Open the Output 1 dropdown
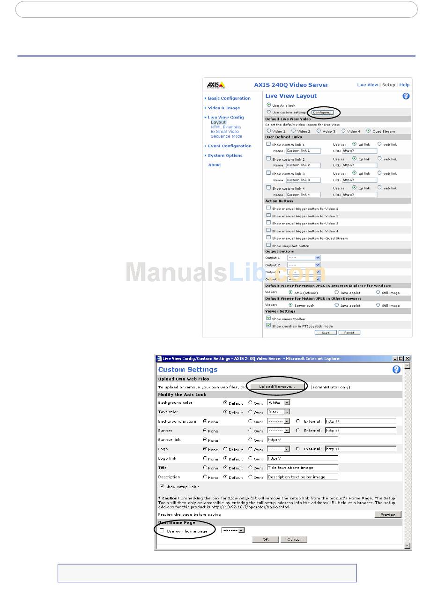This screenshot has height=595, width=445. [x=304, y=258]
